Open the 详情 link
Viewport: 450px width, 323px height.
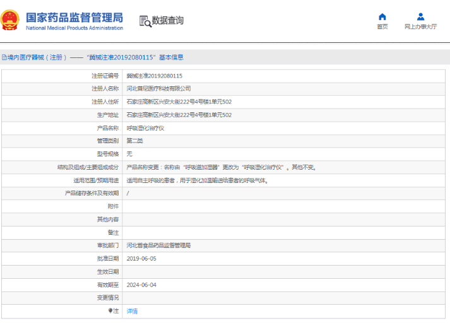tap(132, 311)
